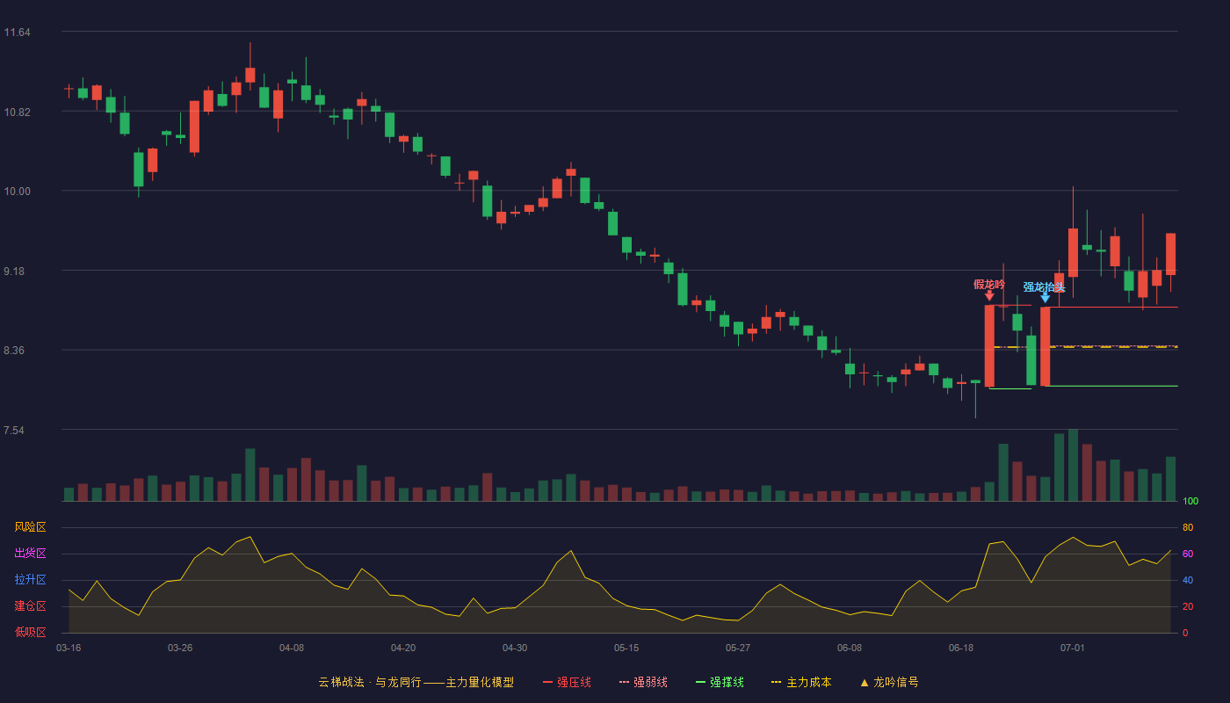
Task: Click the 04-30 date label
Action: (515, 648)
